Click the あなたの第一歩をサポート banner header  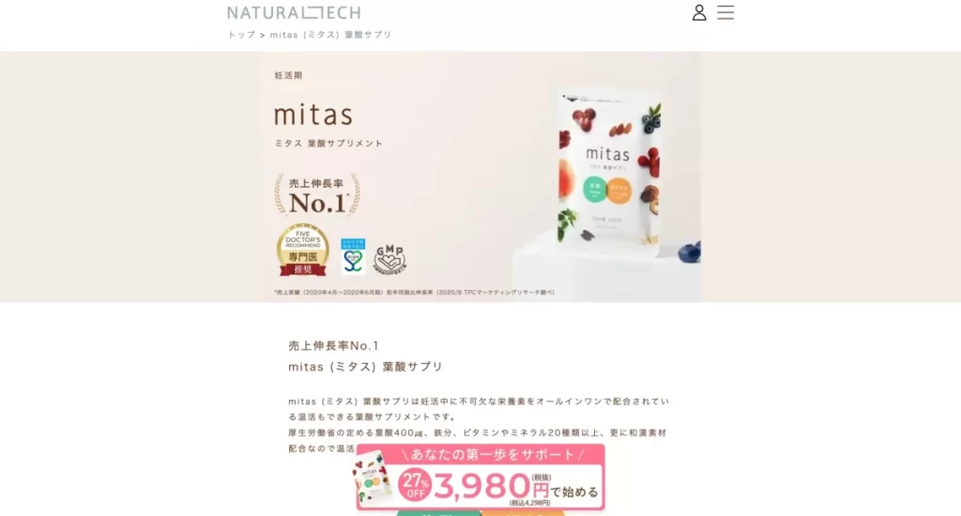[494, 454]
